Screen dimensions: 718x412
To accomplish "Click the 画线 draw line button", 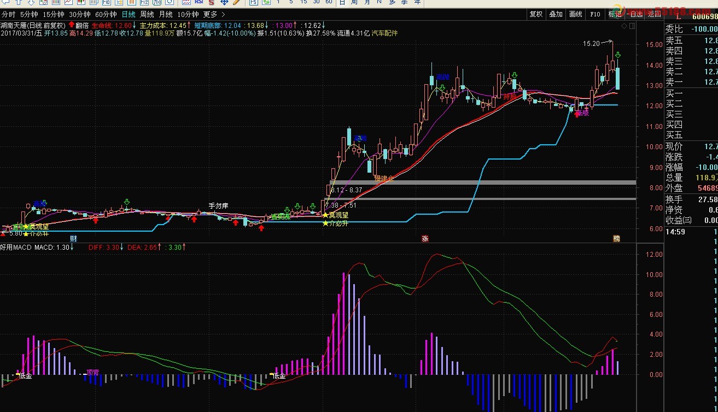I will [576, 14].
